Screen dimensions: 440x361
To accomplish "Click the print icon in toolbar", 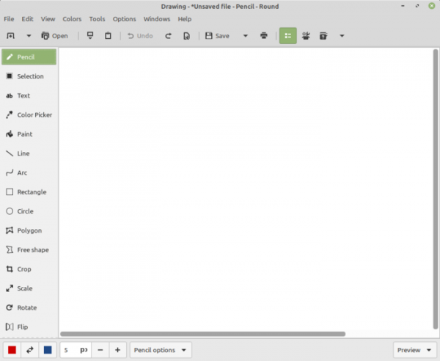I will tap(264, 36).
